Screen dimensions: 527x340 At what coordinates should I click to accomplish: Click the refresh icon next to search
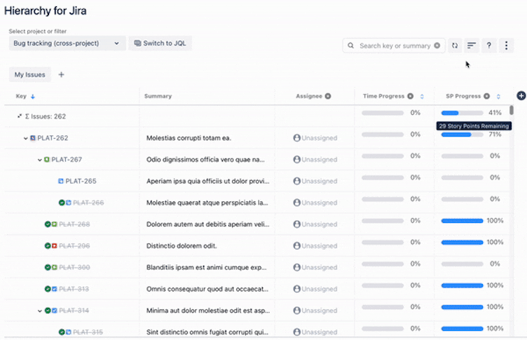pos(455,46)
